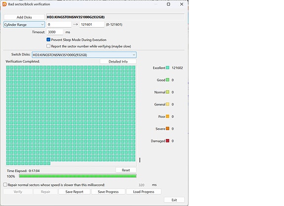This screenshot has height=206, width=284.
Task: Open the Cylinder Range dropdown
Action: (24, 25)
